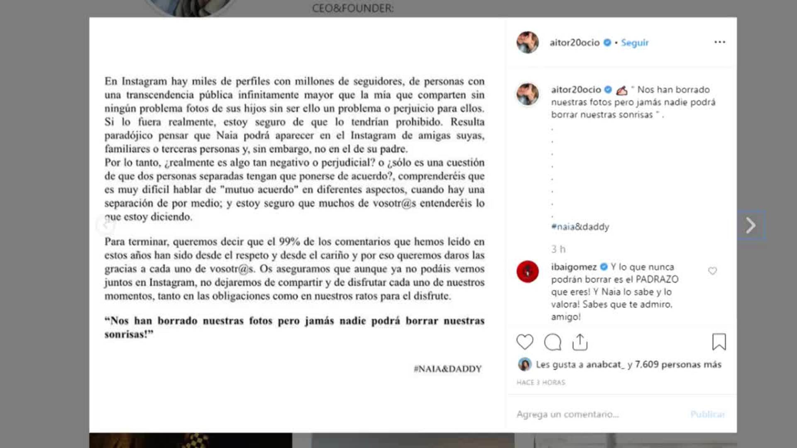The height and width of the screenshot is (448, 797).
Task: Save post with the bookmark icon
Action: [x=719, y=342]
